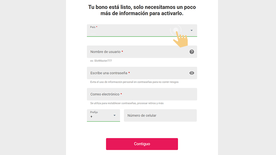Click the País label text
This screenshot has height=155, width=276.
pos(92,27)
